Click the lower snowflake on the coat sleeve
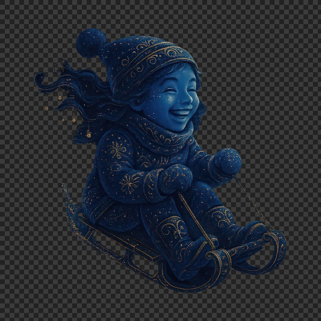The width and height of the screenshot is (321, 321). pyautogui.click(x=130, y=183)
